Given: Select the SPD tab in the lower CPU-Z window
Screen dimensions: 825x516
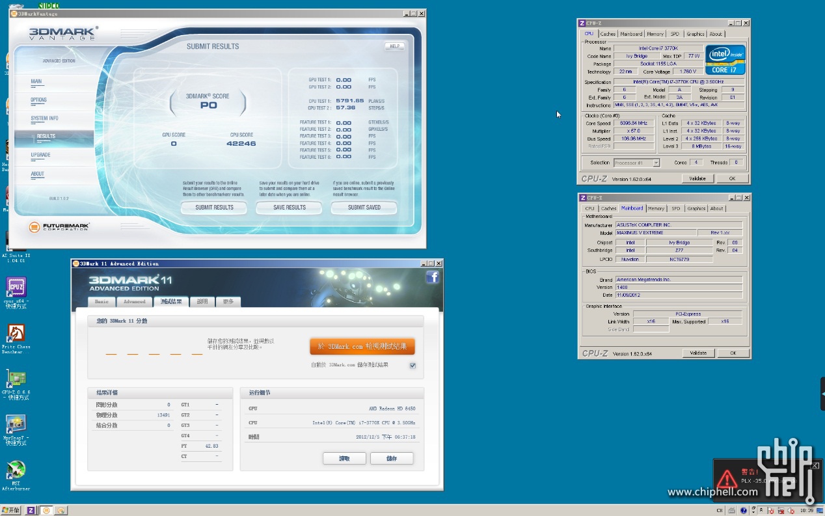Looking at the screenshot, I should pos(676,208).
